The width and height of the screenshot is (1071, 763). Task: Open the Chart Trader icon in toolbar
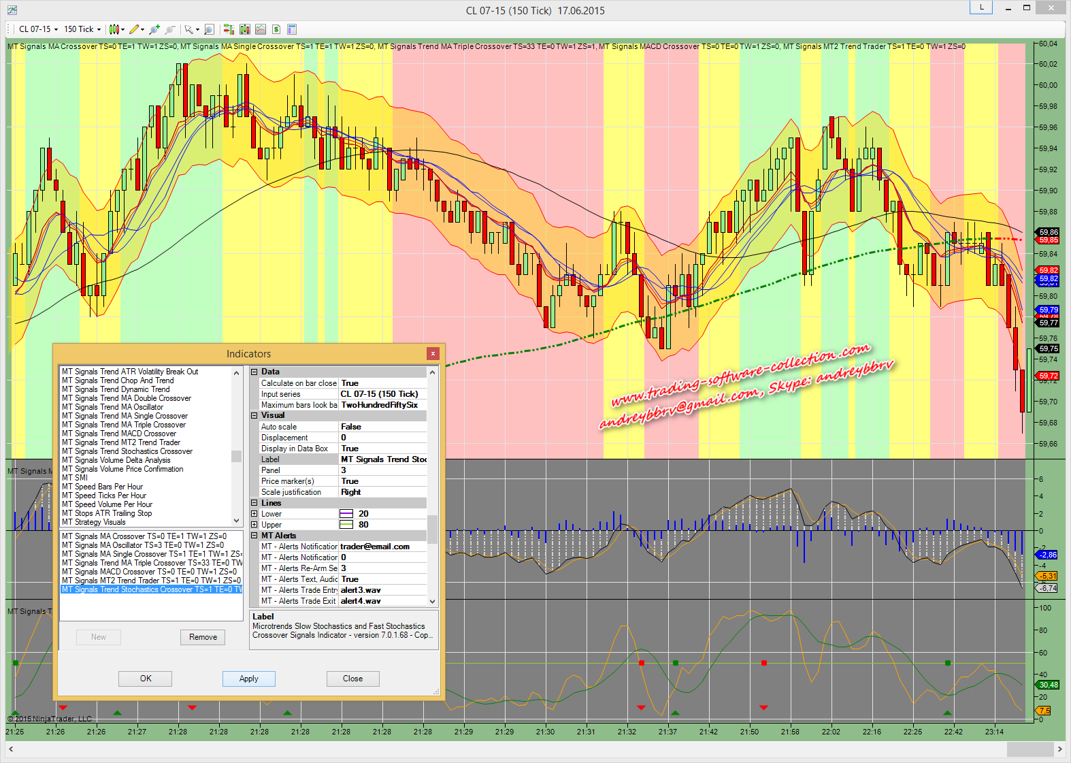coord(229,29)
